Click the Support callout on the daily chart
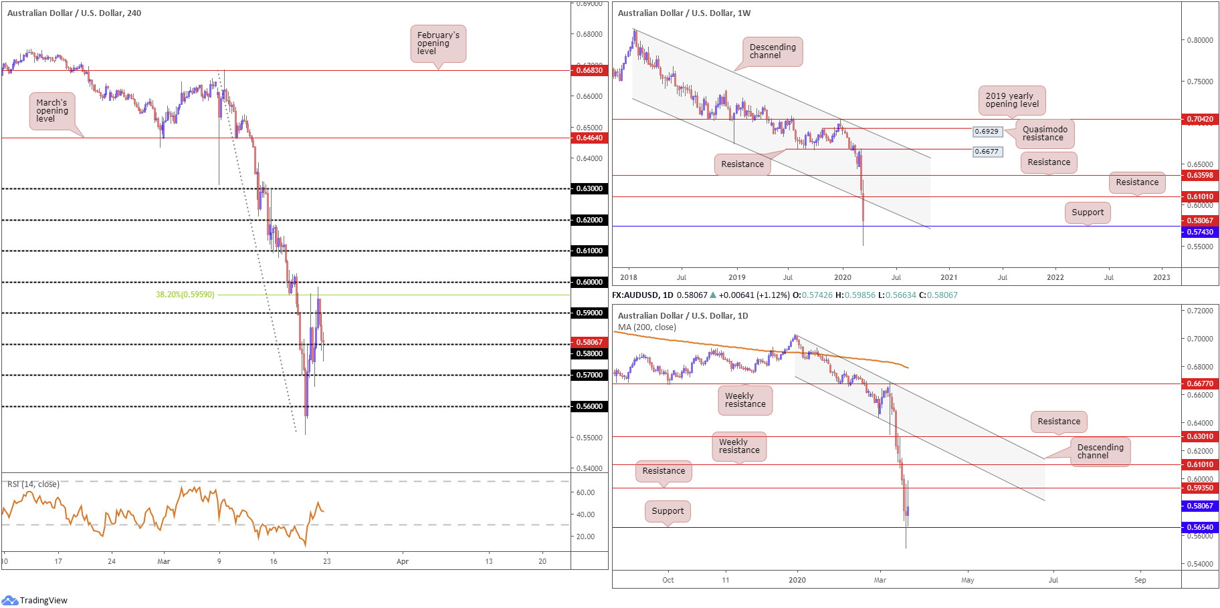This screenshot has width=1220, height=608. [668, 511]
